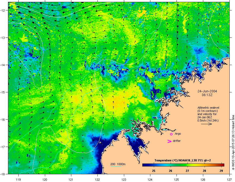
Task: Click longitude axis label 124
Action: 150,179
